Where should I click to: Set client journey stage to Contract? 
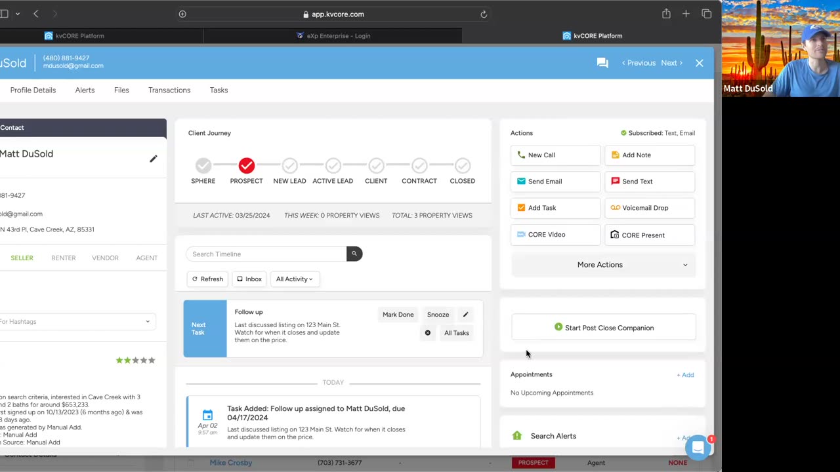click(419, 165)
